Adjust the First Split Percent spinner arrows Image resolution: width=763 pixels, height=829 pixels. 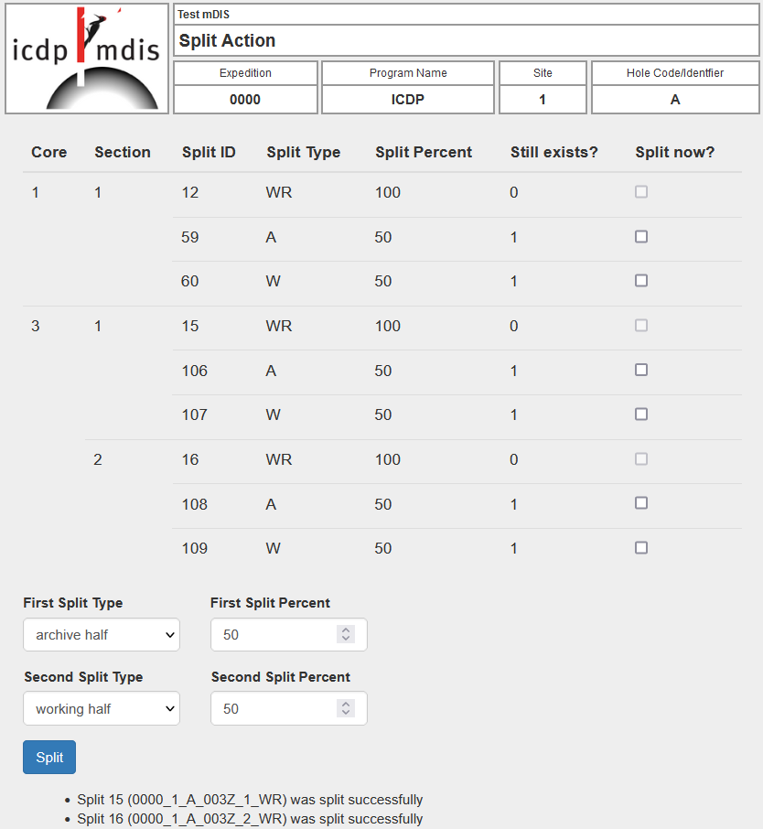point(345,635)
